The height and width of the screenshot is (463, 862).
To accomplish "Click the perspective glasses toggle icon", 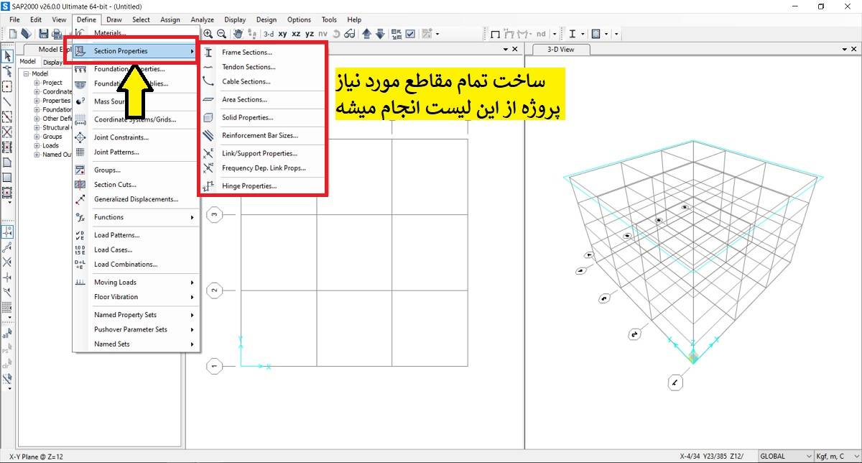I will (350, 34).
